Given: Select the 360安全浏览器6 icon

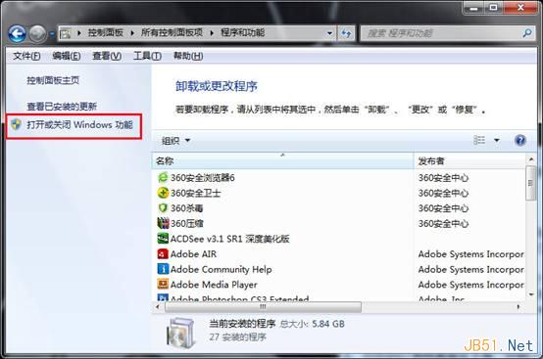Looking at the screenshot, I should click(x=163, y=178).
